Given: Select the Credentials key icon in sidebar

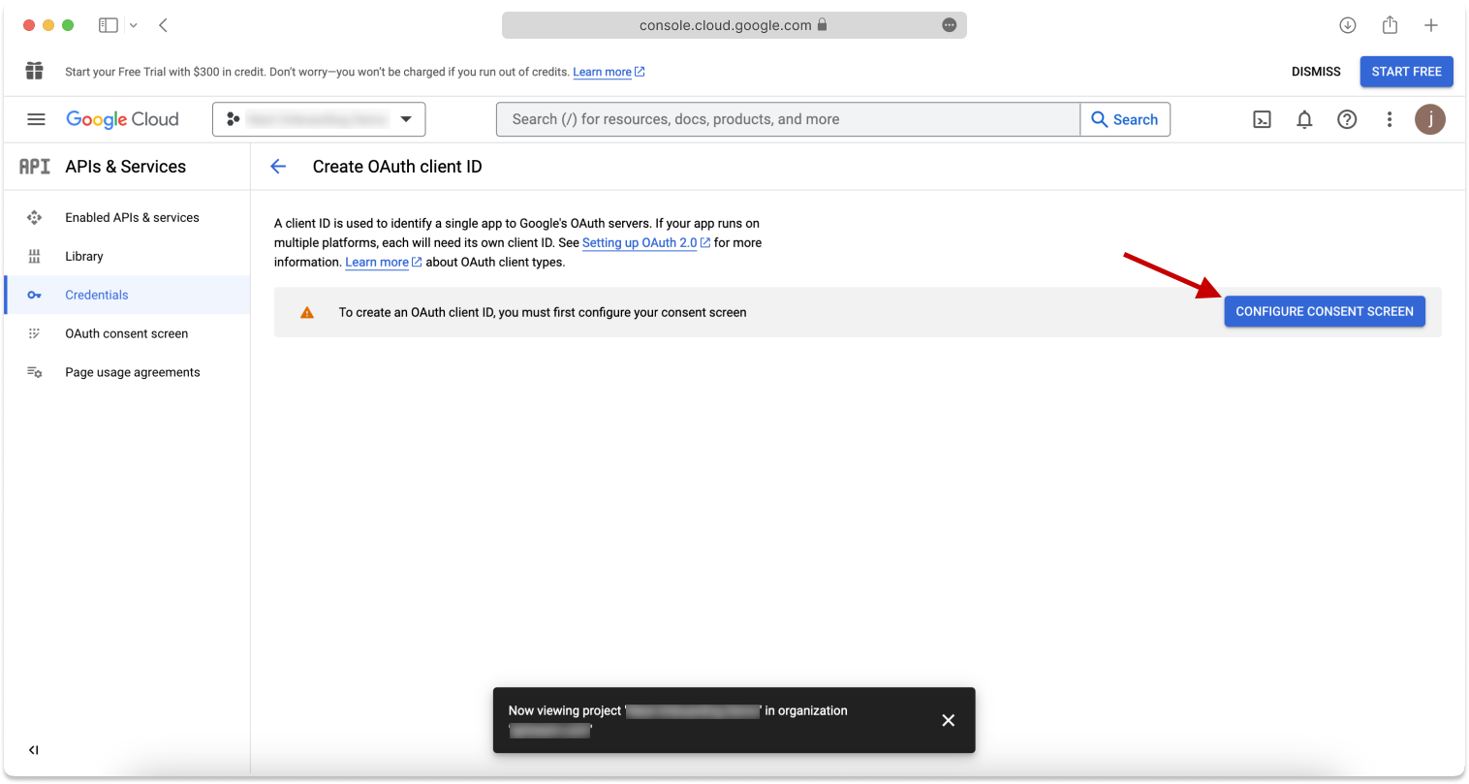Looking at the screenshot, I should pyautogui.click(x=34, y=295).
